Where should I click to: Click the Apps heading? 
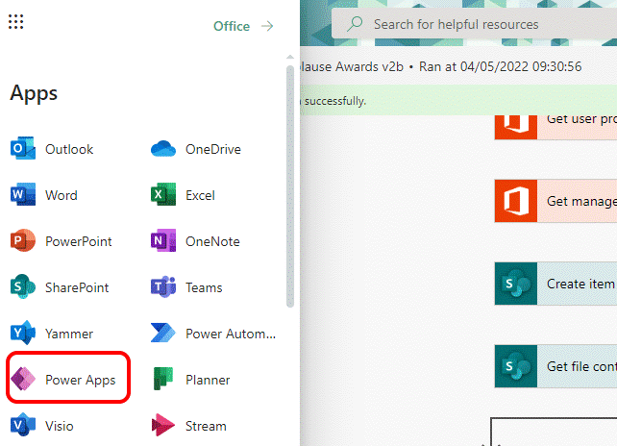pyautogui.click(x=34, y=93)
